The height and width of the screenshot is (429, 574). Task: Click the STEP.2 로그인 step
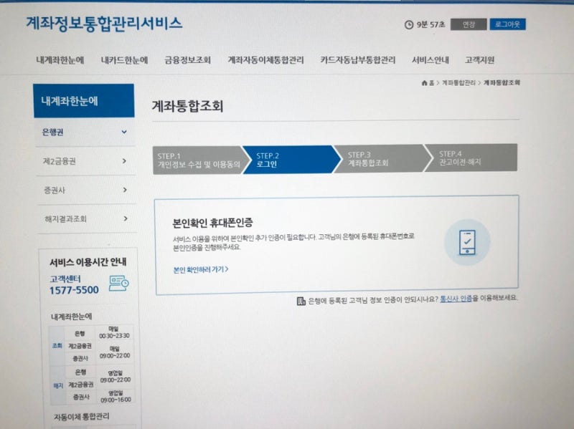coord(291,160)
